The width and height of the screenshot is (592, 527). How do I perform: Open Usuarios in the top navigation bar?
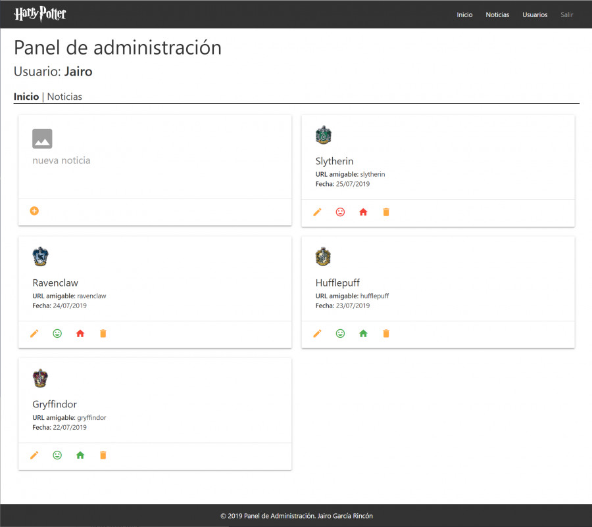[x=535, y=14]
